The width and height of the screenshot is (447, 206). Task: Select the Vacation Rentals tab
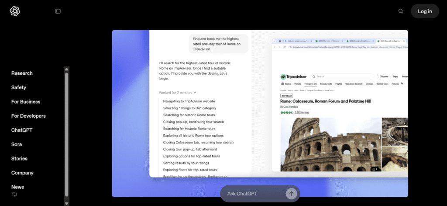354,84
